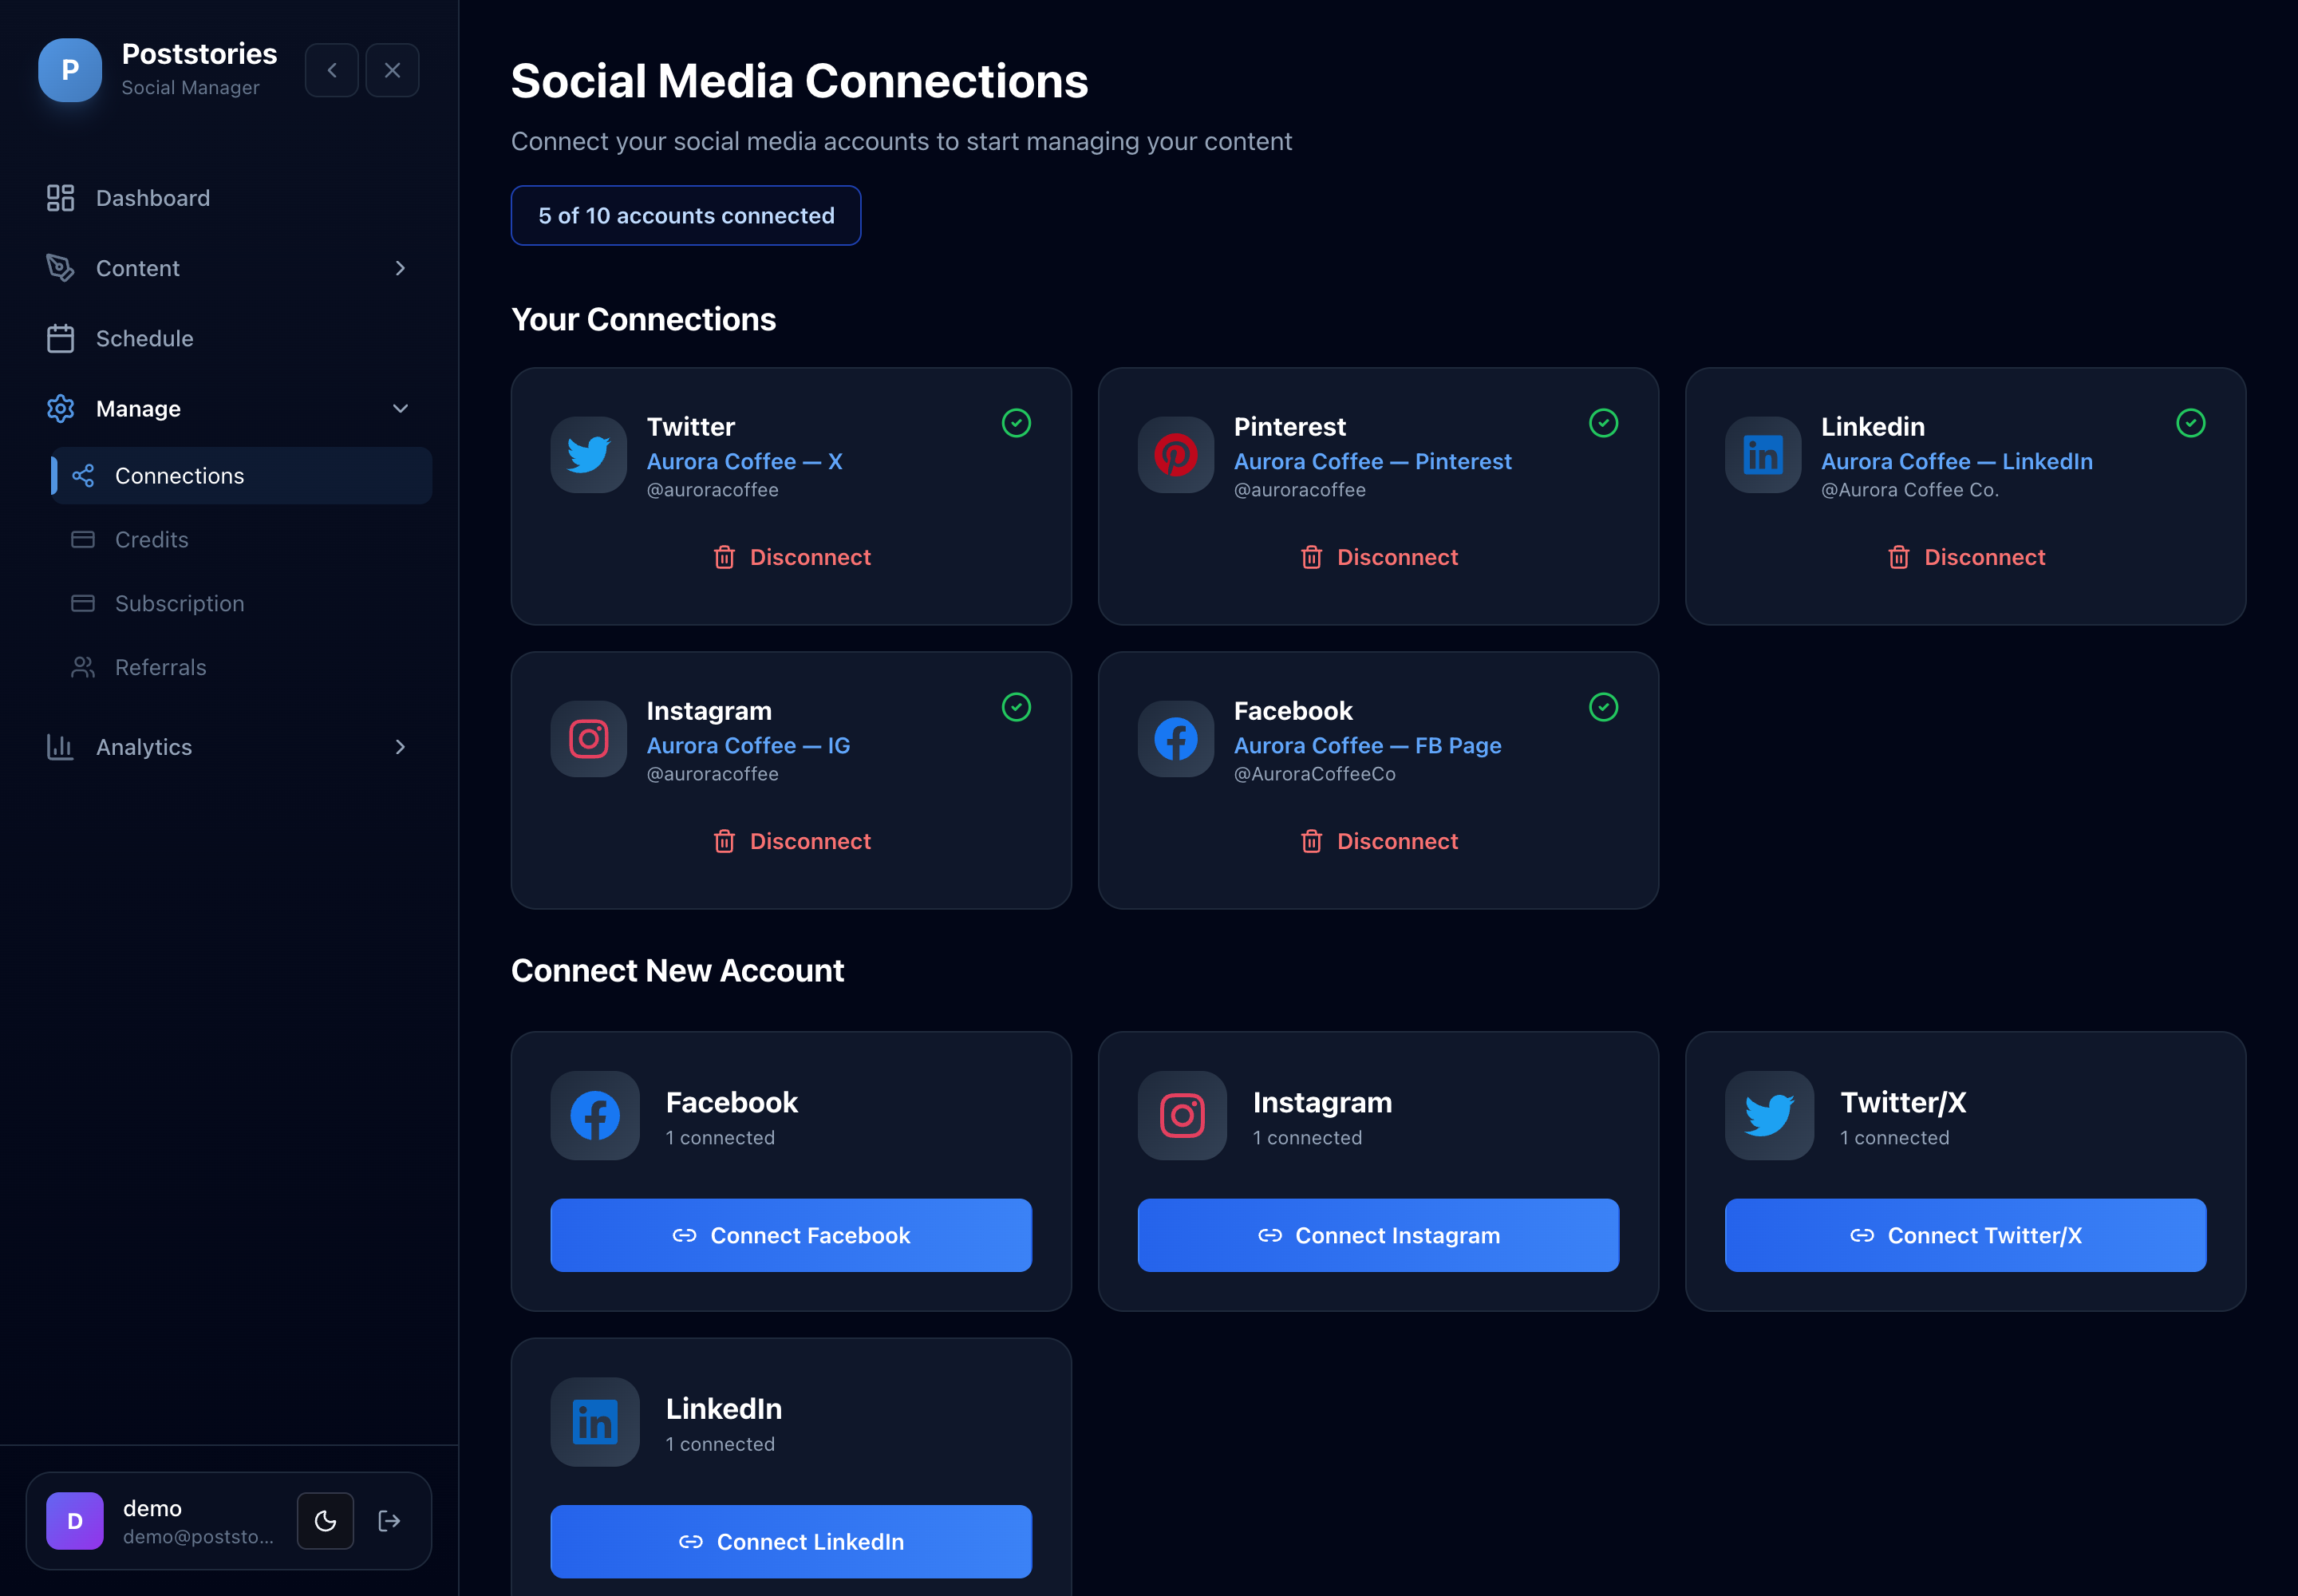Open Aurora Coffee — LinkedIn link
This screenshot has height=1596, width=2298.
[x=1957, y=461]
